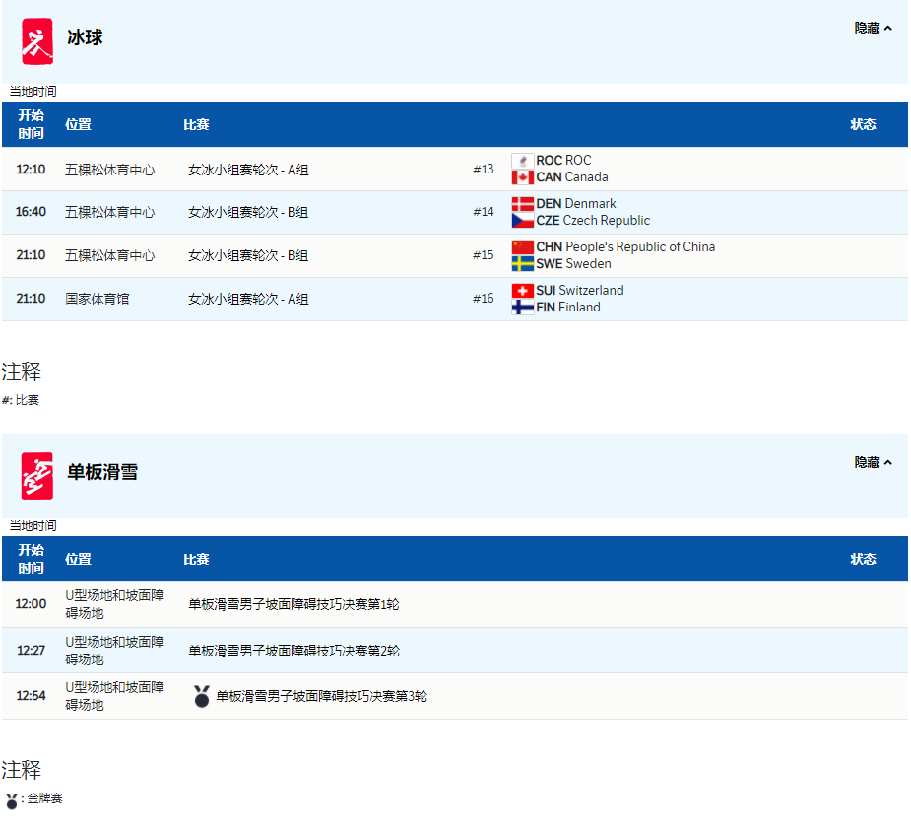Click the China flag icon
The width and height of the screenshot is (911, 829).
pyautogui.click(x=522, y=247)
